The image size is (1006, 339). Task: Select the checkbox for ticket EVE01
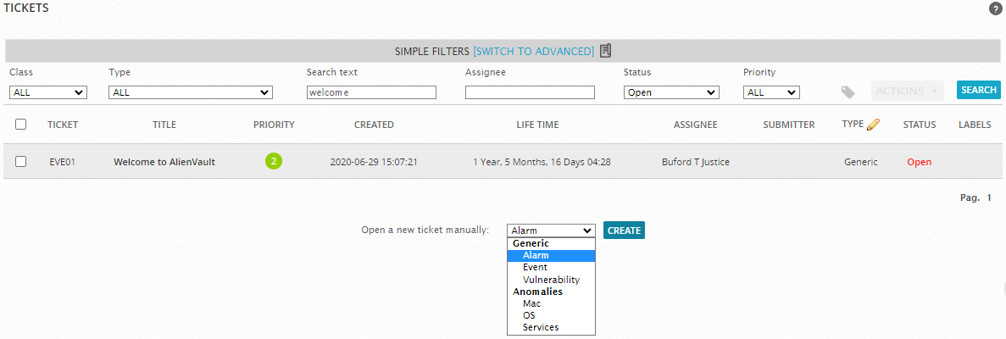(21, 162)
